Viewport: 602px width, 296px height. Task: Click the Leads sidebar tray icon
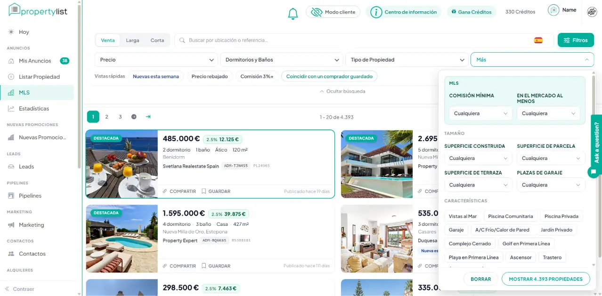click(x=11, y=167)
